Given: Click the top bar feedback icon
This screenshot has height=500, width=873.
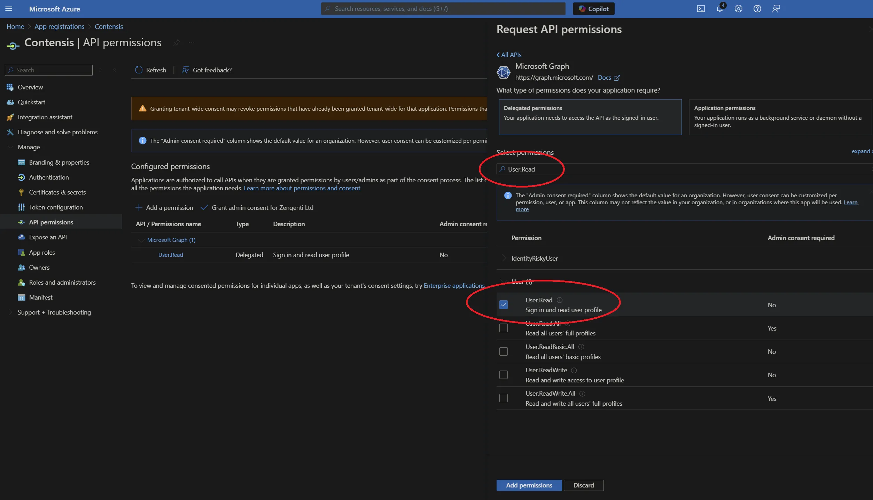Looking at the screenshot, I should (x=776, y=9).
